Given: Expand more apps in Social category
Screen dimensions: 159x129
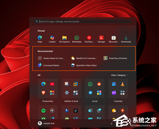Looking at the screenshot, I should (99, 93).
